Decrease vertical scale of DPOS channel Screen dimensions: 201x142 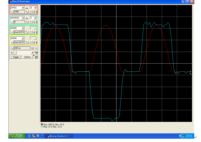[x=12, y=12]
